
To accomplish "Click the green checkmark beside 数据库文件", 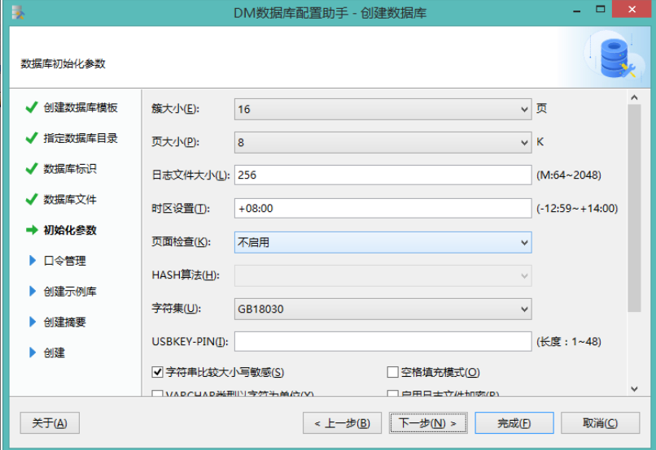I will (32, 200).
